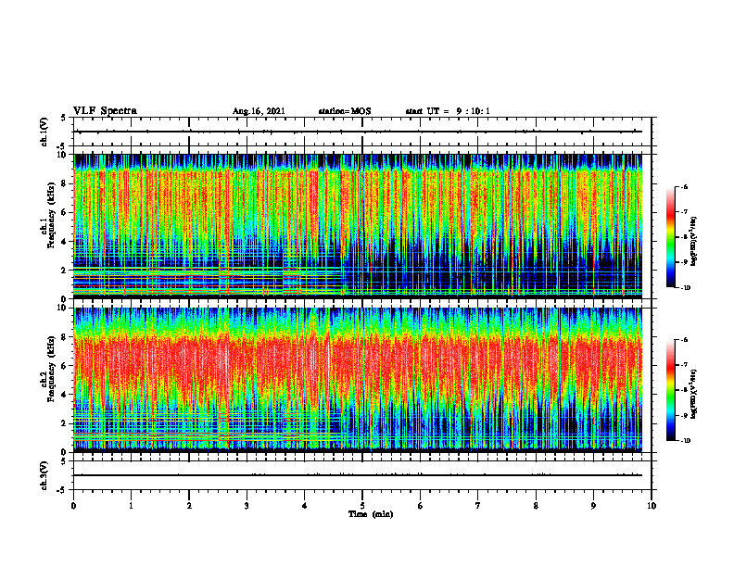Click the "-6" label on ch.1 color scale
This screenshot has width=734, height=567.
tap(684, 186)
